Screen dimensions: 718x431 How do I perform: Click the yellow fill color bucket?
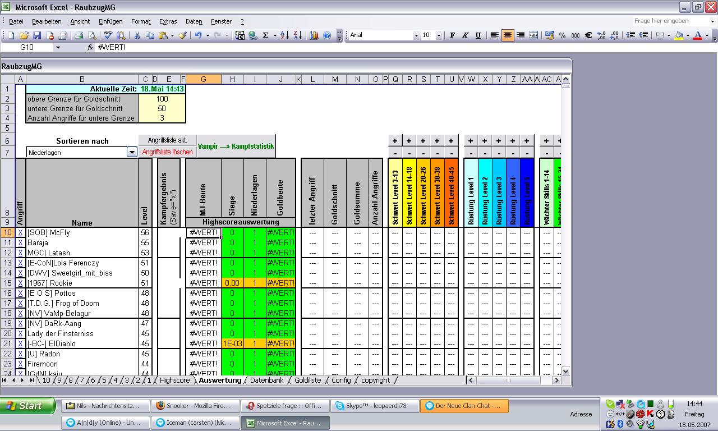click(679, 35)
